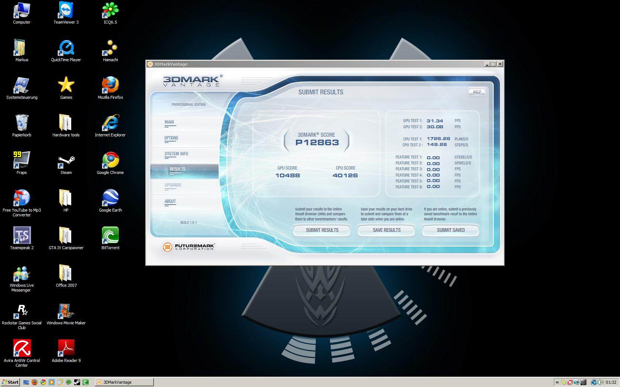The width and height of the screenshot is (620, 387).
Task: Launch Steam from the desktop
Action: [66, 163]
